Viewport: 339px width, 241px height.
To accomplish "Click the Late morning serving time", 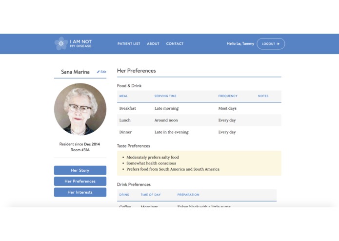I will 166,108.
